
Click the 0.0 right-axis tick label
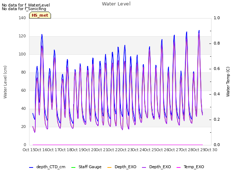pos(217,145)
